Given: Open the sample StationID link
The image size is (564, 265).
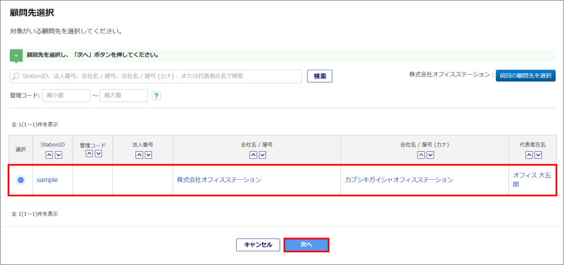Looking at the screenshot, I should (x=47, y=180).
